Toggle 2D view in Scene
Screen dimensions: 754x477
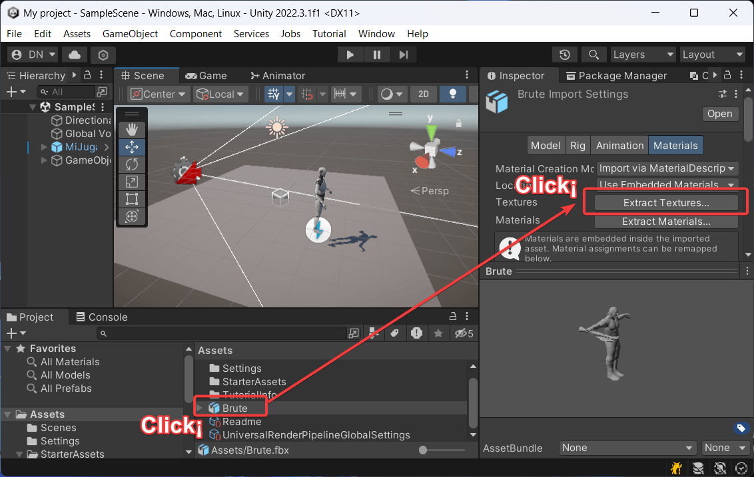click(x=423, y=94)
